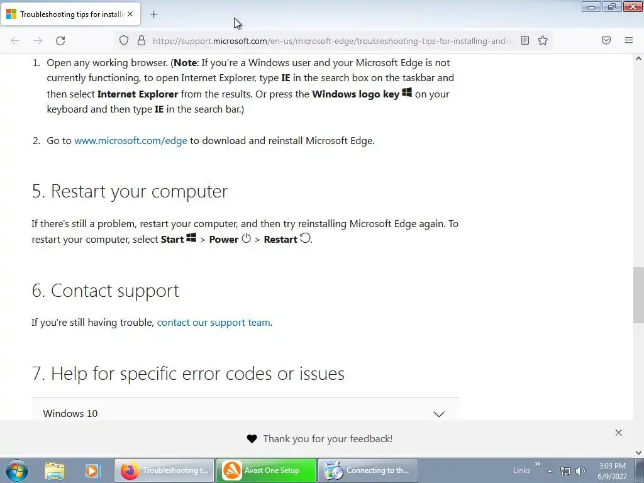The height and width of the screenshot is (483, 644).
Task: Bookmark this page with the star icon
Action: point(543,40)
